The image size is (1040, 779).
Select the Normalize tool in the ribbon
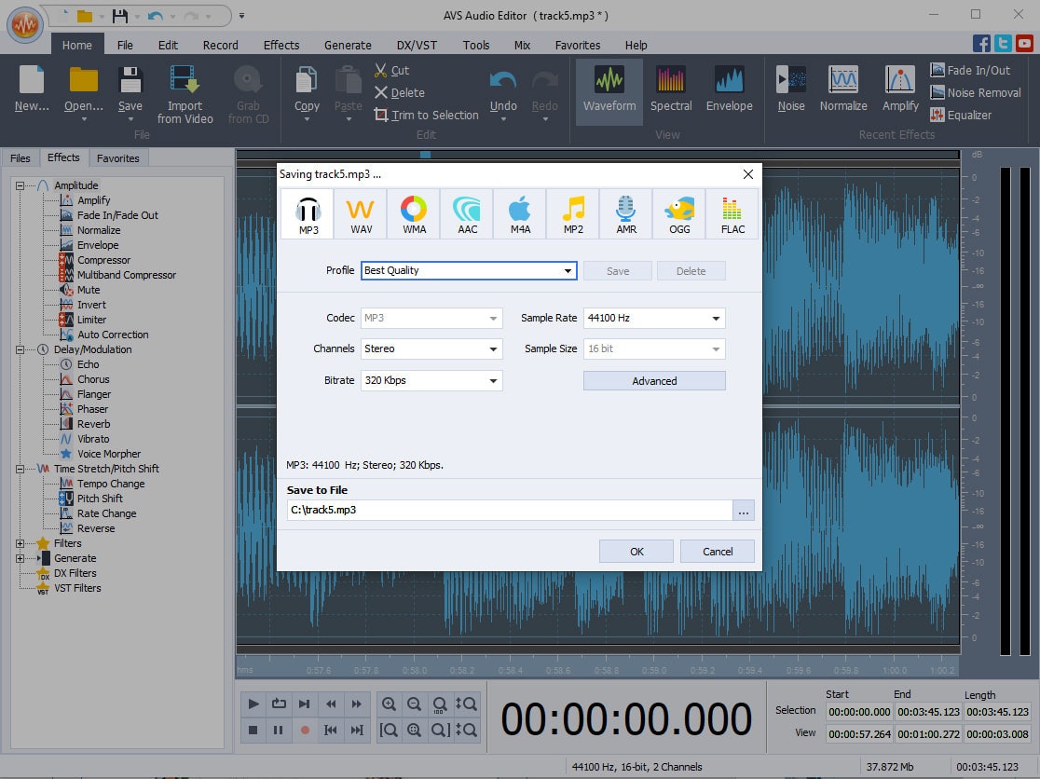click(842, 90)
